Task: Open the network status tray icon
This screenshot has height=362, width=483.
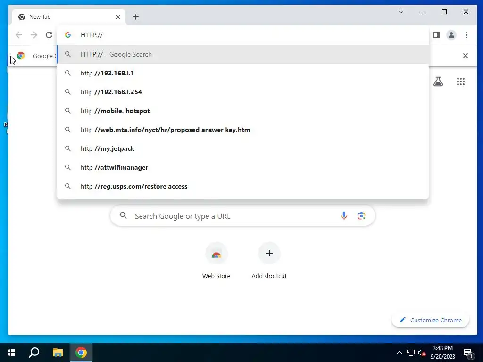Action: pos(411,353)
